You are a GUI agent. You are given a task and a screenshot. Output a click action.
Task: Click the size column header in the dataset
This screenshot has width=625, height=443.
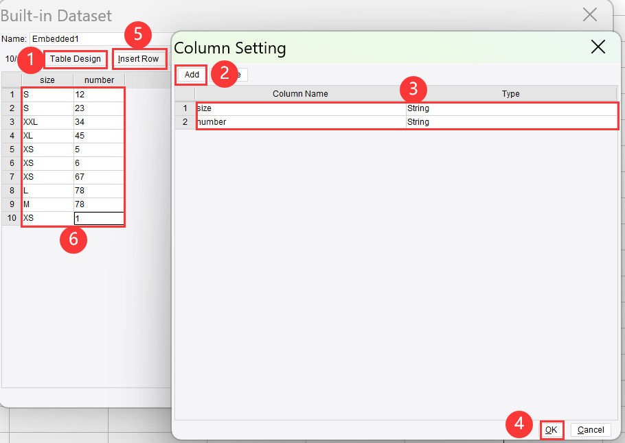pyautogui.click(x=47, y=80)
